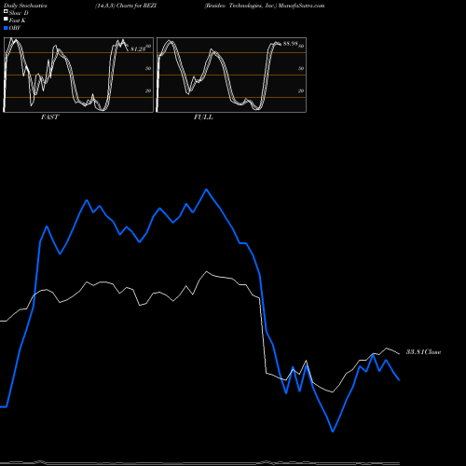This screenshot has height=466, width=466.
Task: Click the 50 axis label in the FULL chart
Action: (x=301, y=68)
